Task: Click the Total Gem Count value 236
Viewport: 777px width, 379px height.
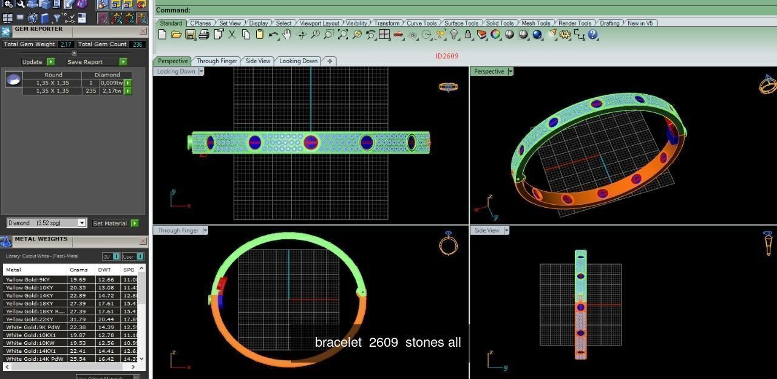Action: pos(137,44)
